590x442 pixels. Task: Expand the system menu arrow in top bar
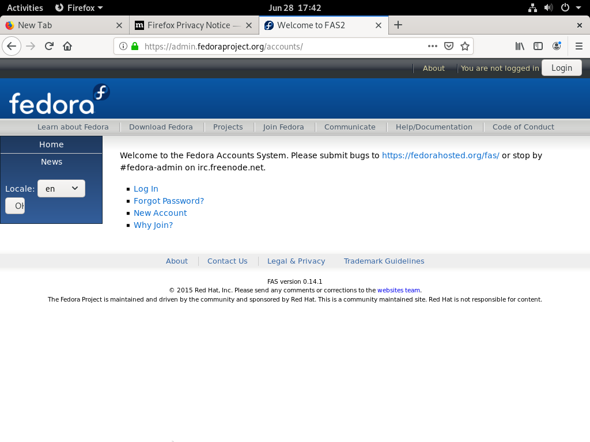578,8
